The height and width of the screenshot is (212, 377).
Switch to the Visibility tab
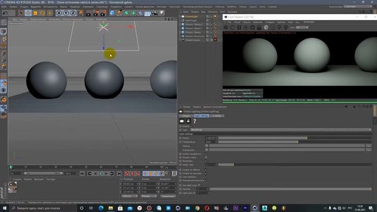(x=217, y=116)
